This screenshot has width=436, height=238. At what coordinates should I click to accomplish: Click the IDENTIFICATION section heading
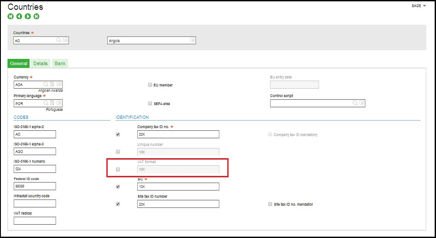(x=132, y=117)
